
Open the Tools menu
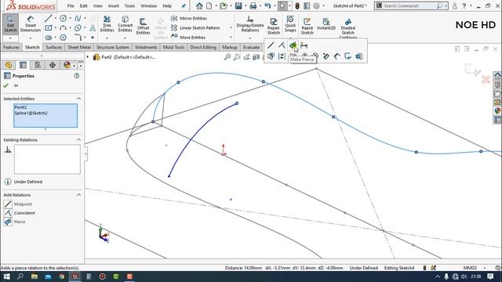[x=129, y=5]
